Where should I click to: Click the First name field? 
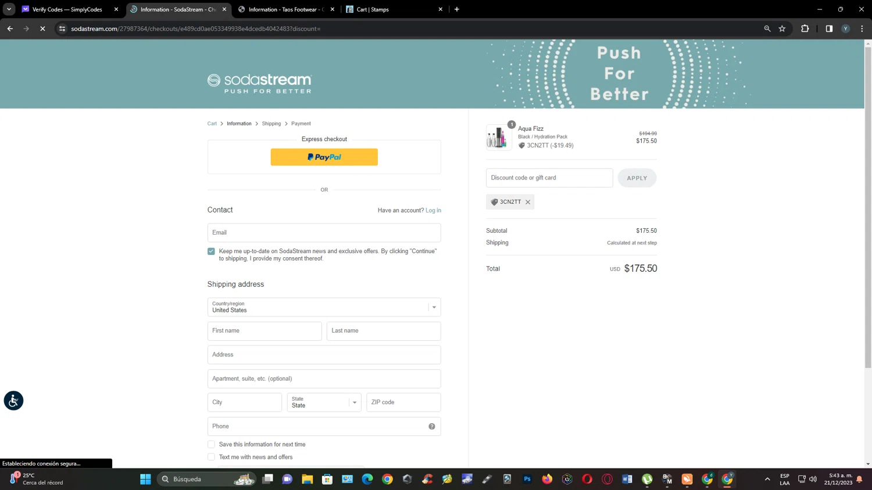[265, 331]
